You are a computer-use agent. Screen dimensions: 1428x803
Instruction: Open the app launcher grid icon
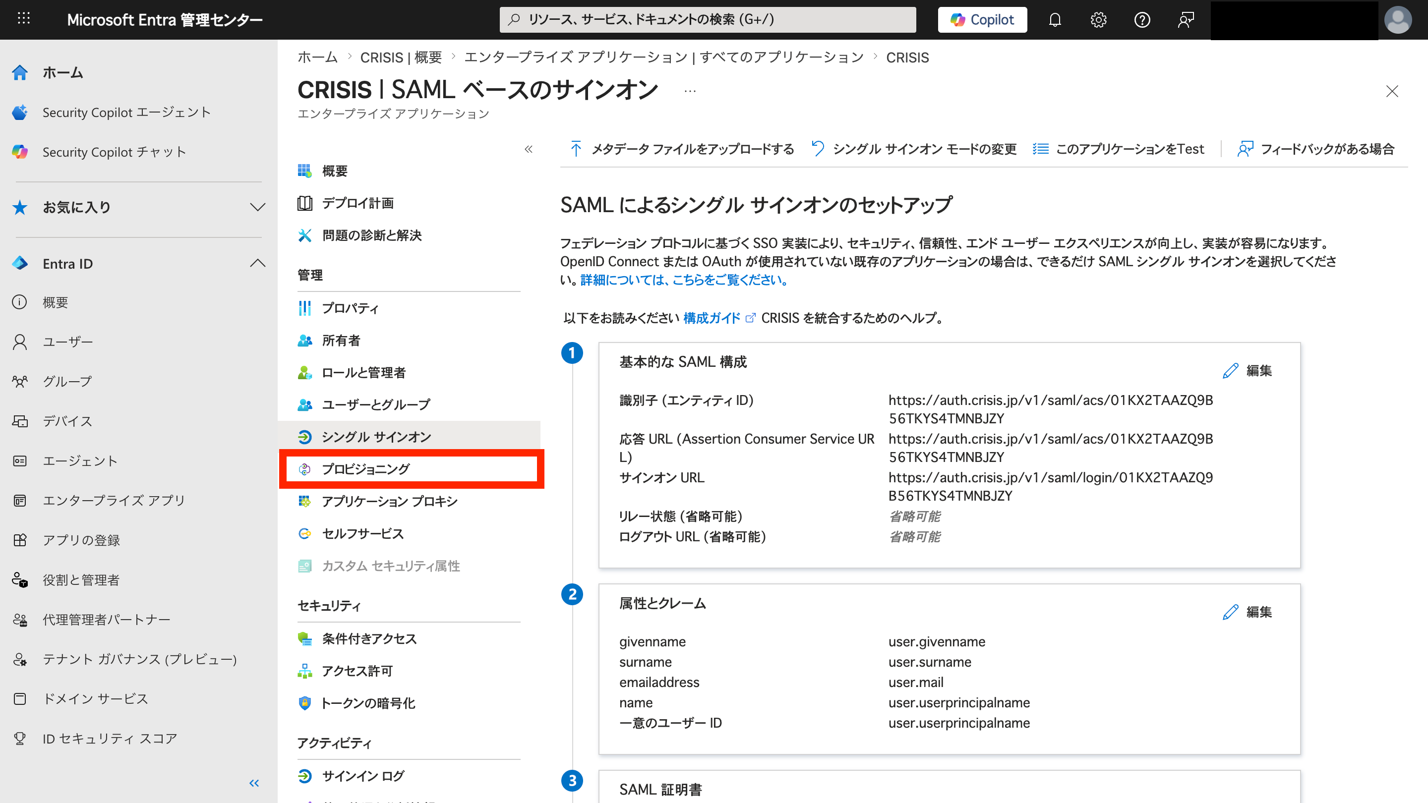(x=23, y=19)
